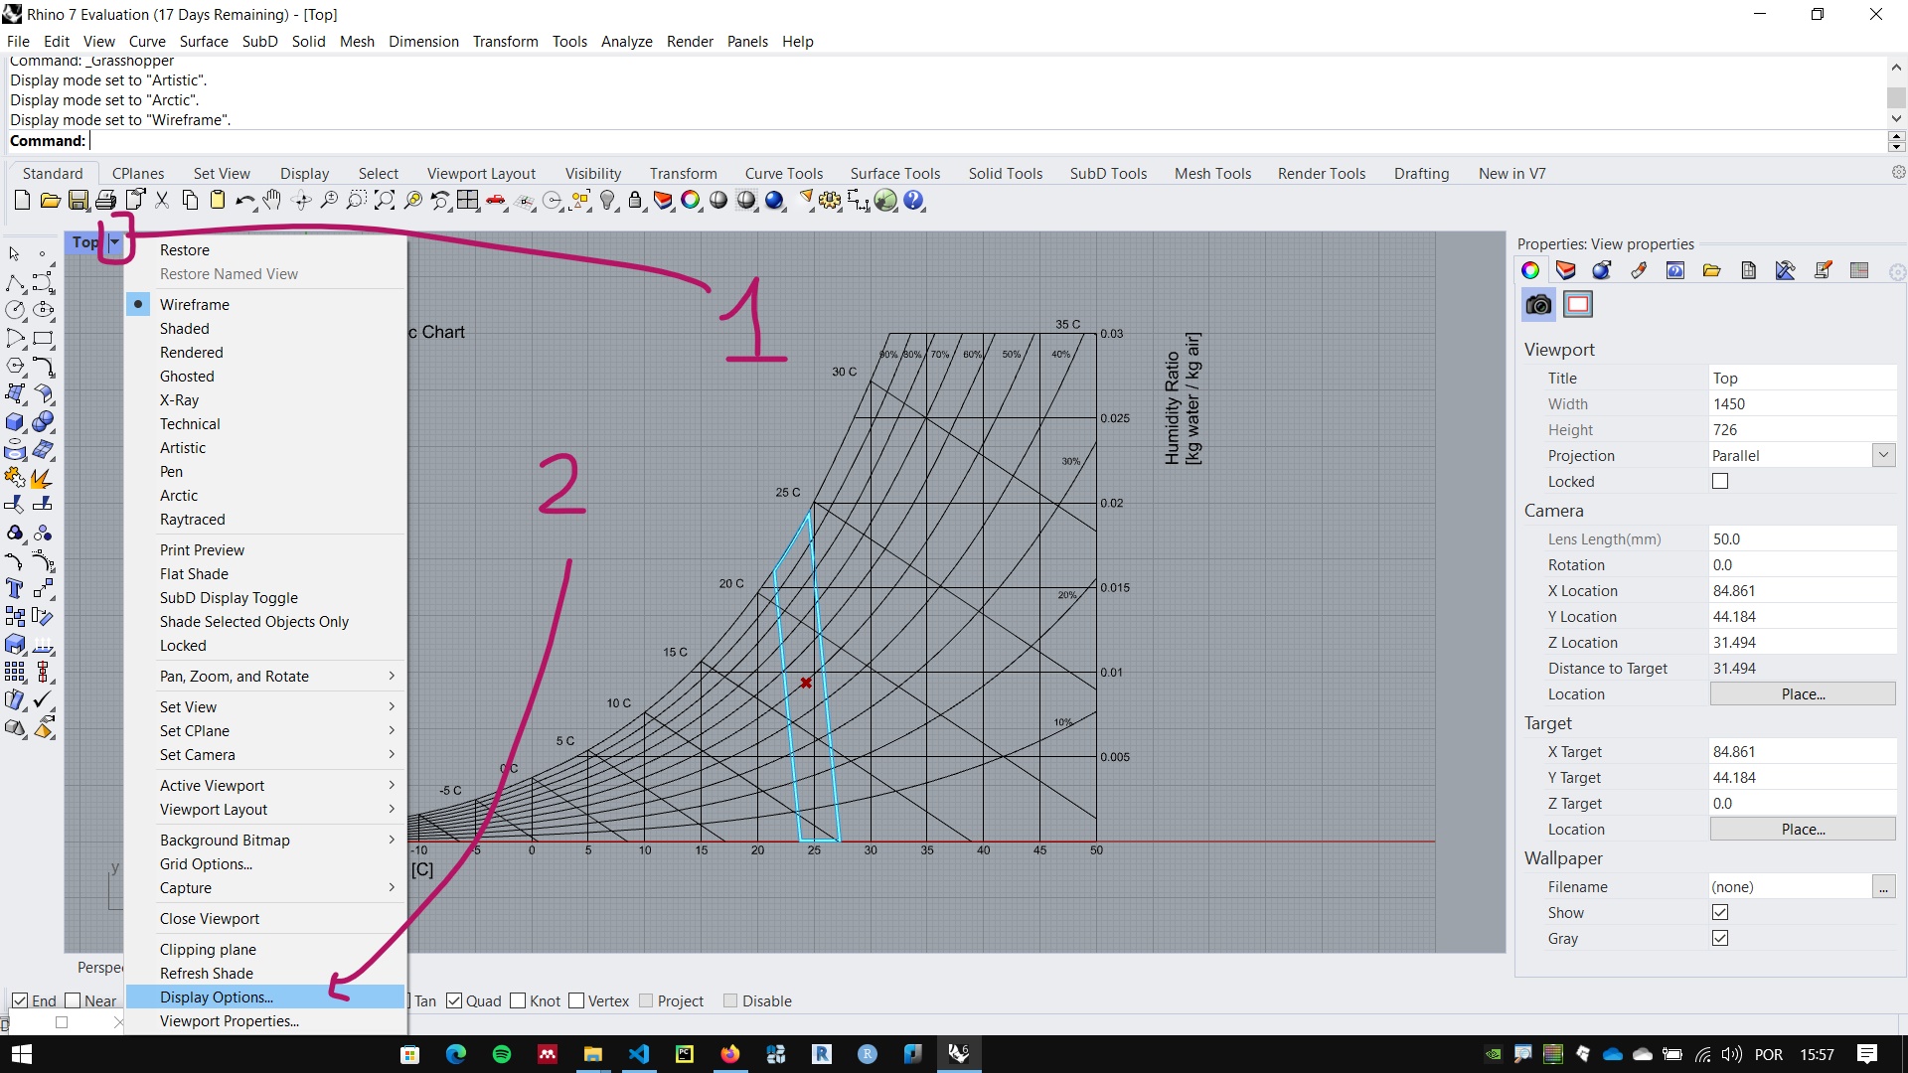Toggle the Project osnap checkbox
The image size is (1908, 1073).
[x=646, y=1000]
